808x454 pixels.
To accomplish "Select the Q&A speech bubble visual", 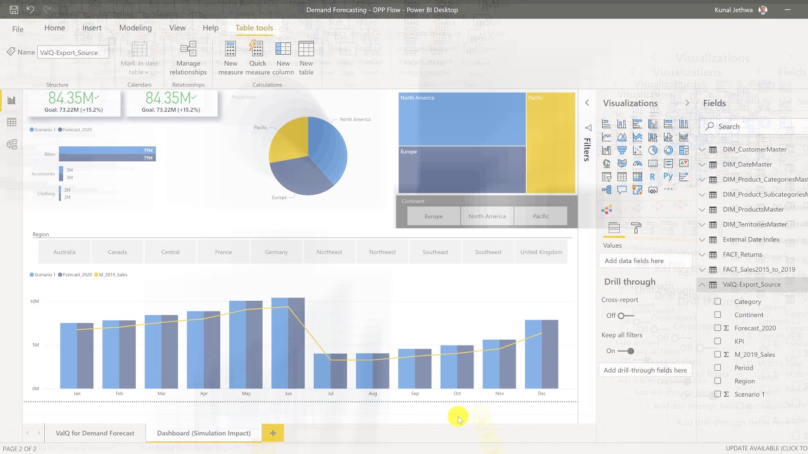I will pos(622,190).
